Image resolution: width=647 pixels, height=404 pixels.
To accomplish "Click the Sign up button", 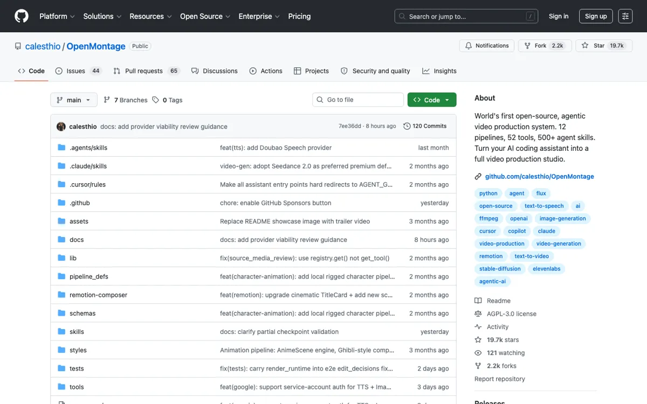I will 596,16.
